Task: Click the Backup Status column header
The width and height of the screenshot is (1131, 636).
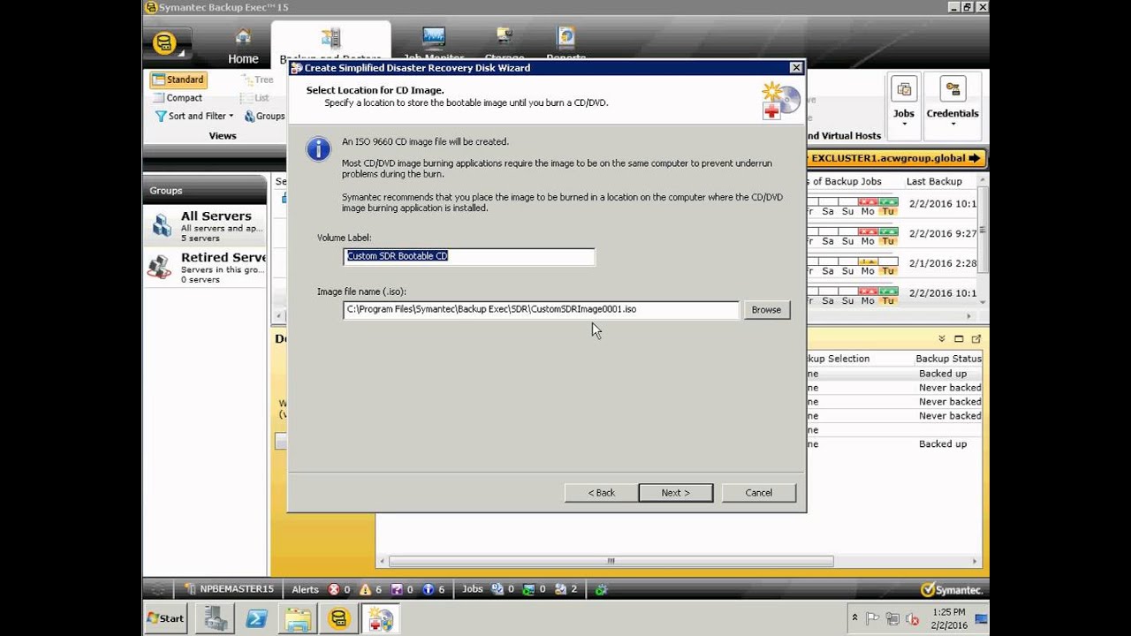Action: click(x=948, y=359)
